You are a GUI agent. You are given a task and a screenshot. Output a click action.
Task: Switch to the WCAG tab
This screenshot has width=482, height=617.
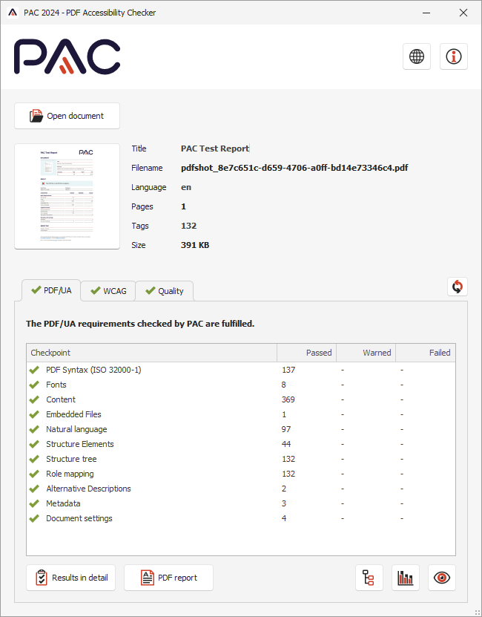point(108,291)
